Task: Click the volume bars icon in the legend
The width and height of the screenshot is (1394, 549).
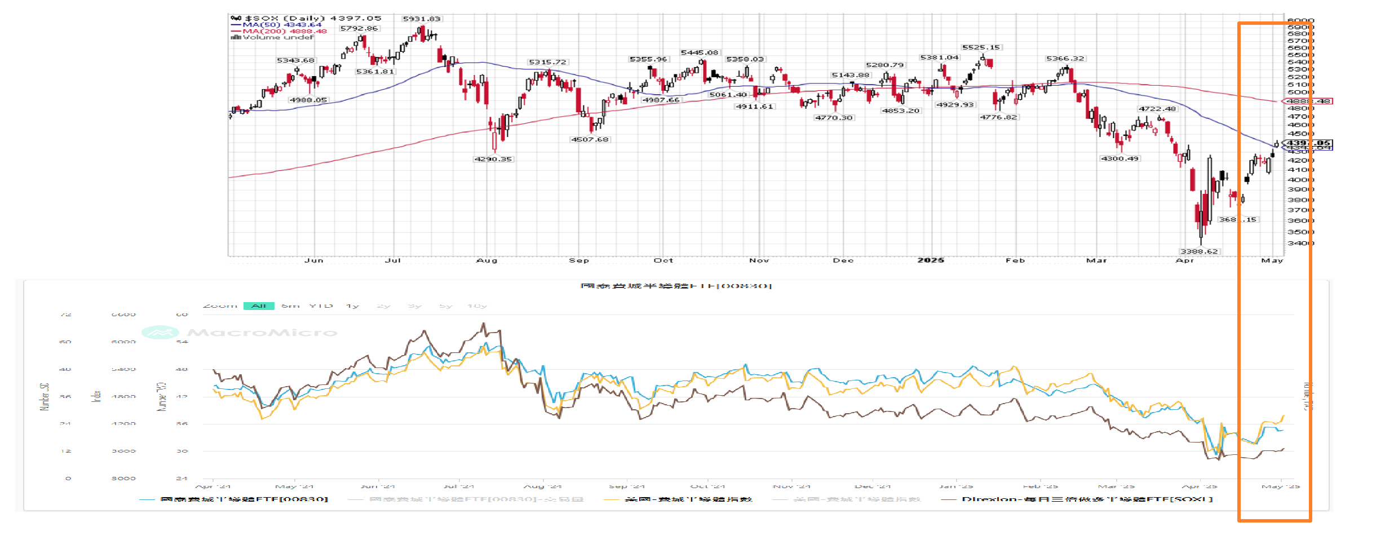Action: (x=236, y=38)
